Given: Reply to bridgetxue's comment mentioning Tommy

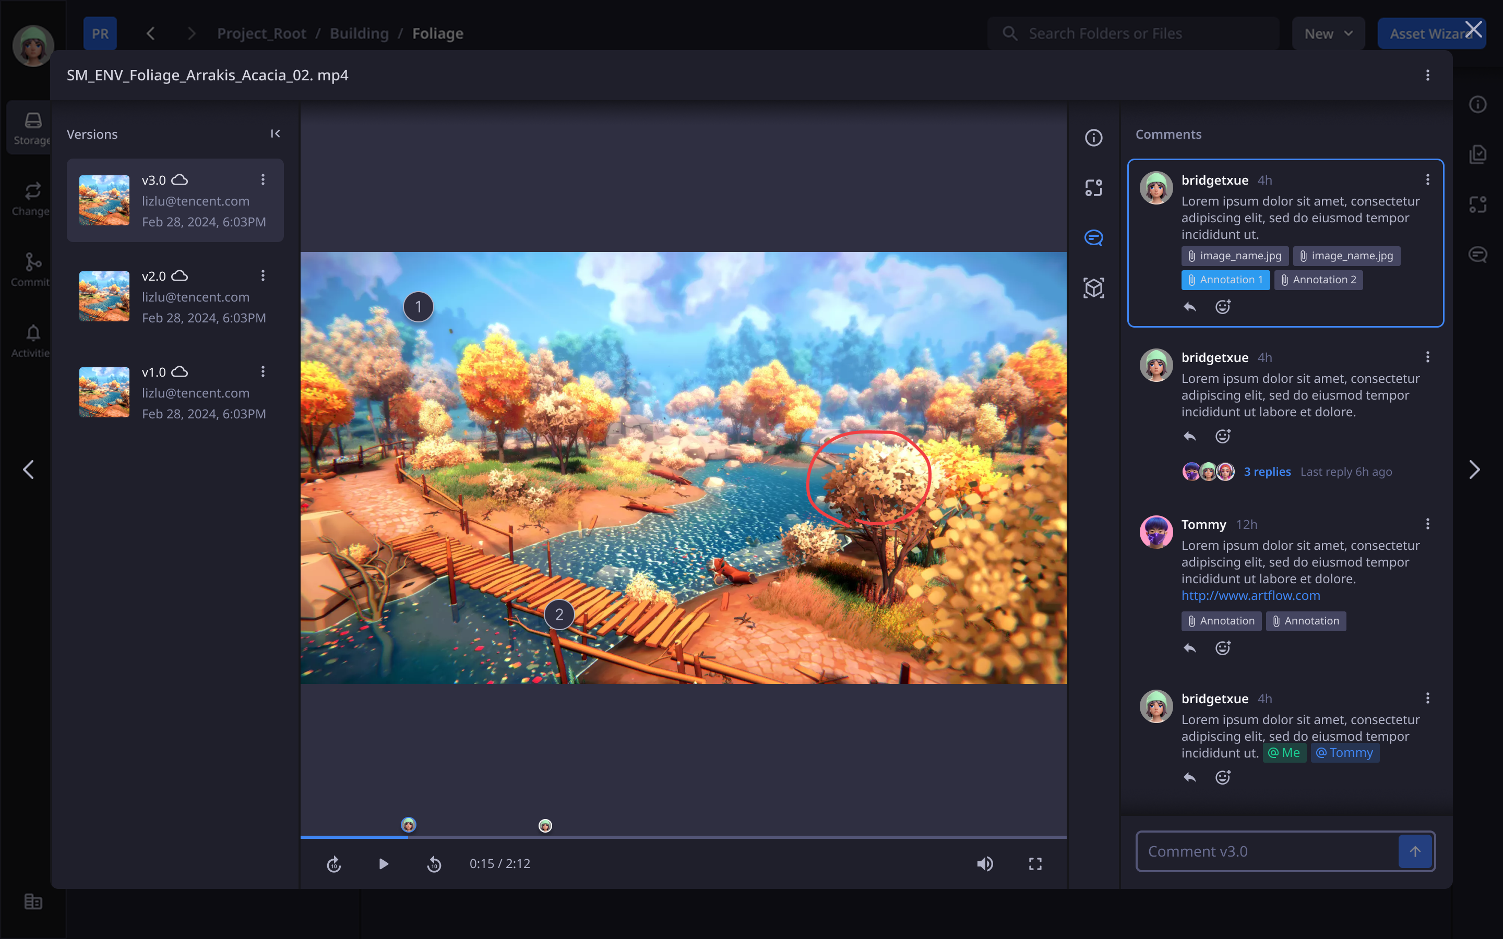Looking at the screenshot, I should (x=1189, y=777).
